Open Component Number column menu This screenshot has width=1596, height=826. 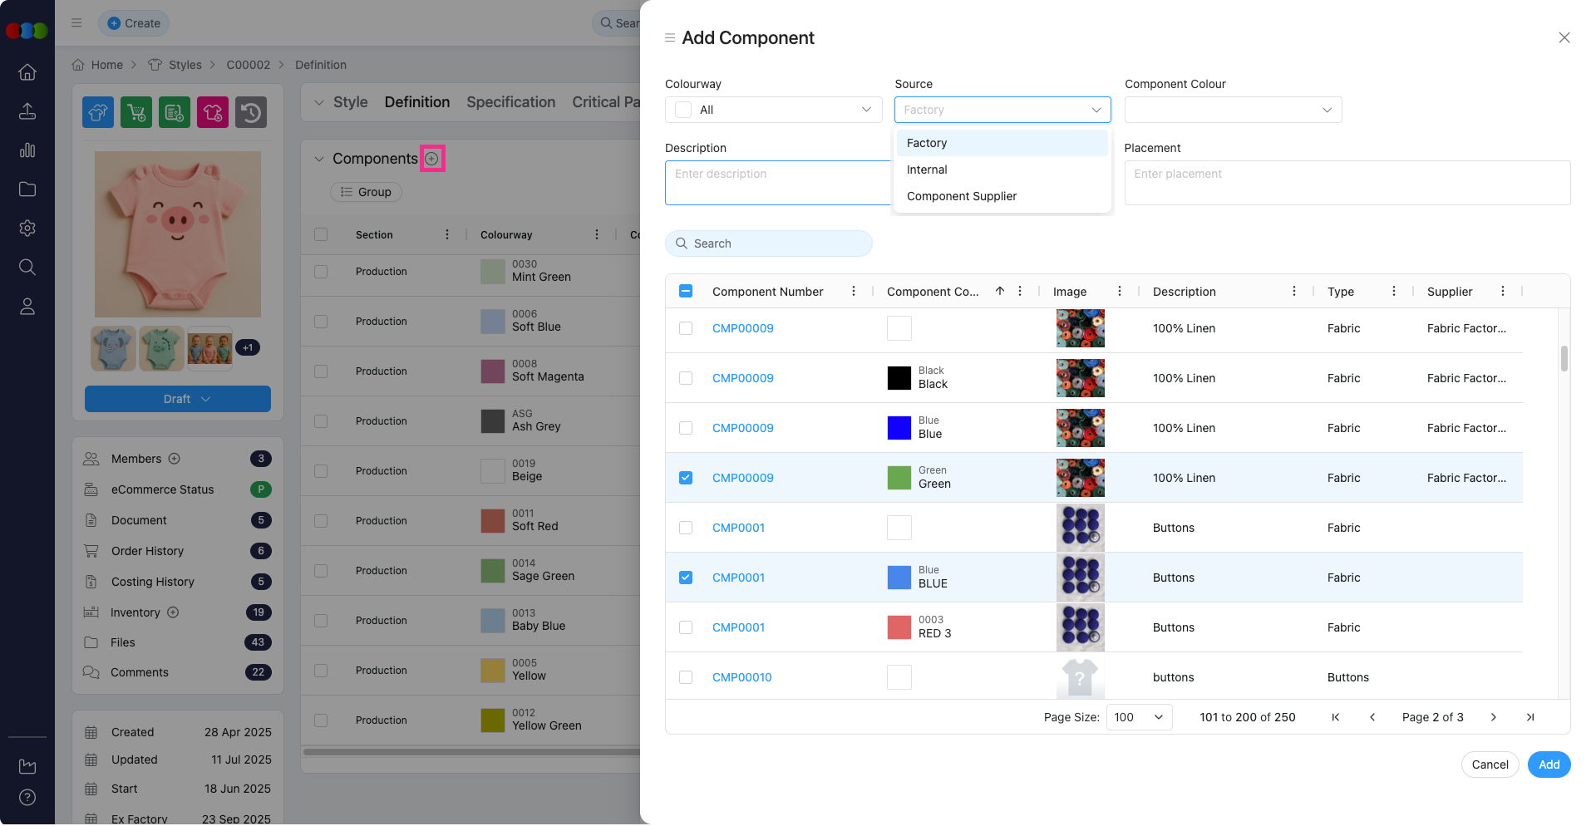point(854,292)
